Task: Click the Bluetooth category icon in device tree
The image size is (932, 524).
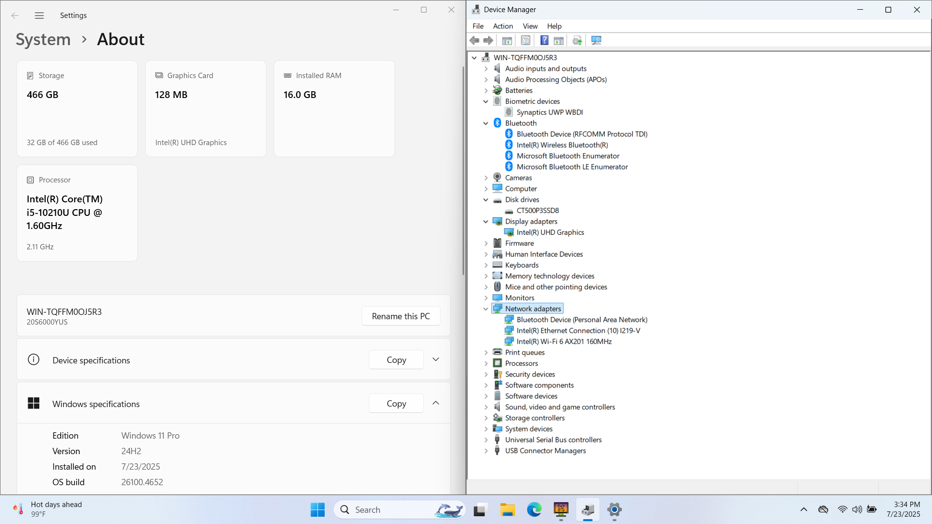Action: point(497,123)
